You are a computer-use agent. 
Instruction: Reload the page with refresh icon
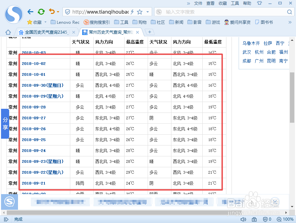tap(41, 12)
